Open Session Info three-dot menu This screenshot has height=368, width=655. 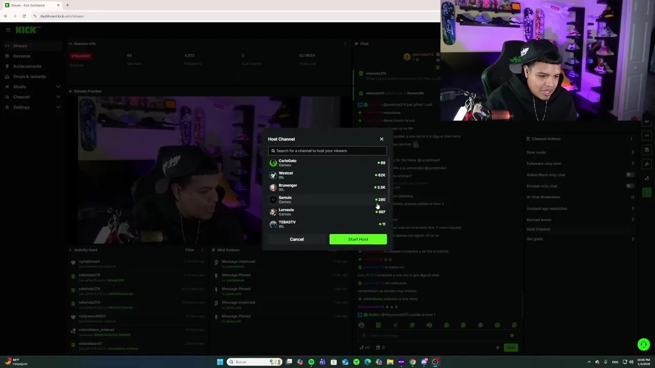click(x=345, y=44)
